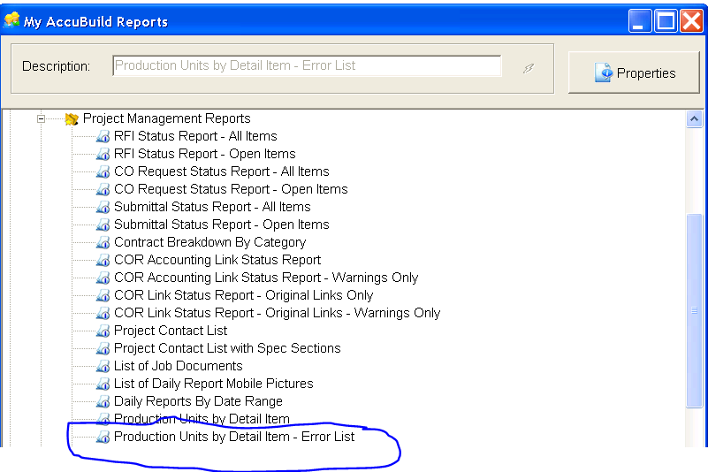Screen dimensions: 708x472
Task: Click the icon beside Project Contact List
Action: coord(103,331)
